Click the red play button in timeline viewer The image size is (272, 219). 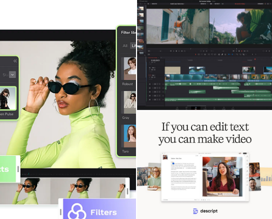242,51
